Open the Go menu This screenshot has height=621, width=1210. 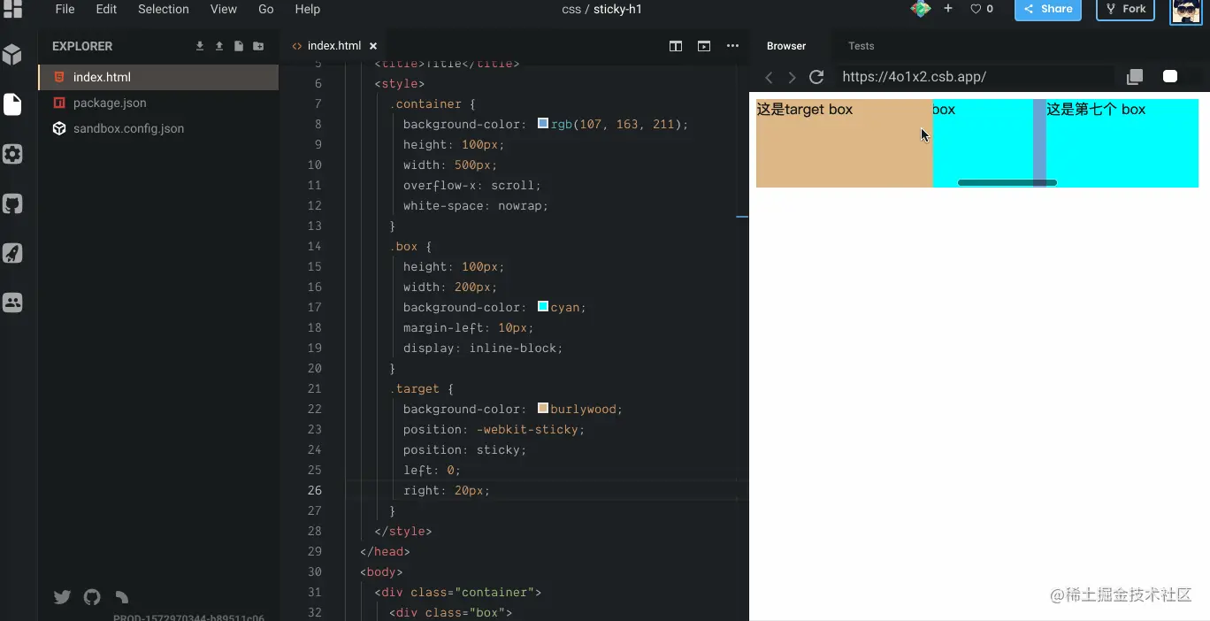[266, 9]
